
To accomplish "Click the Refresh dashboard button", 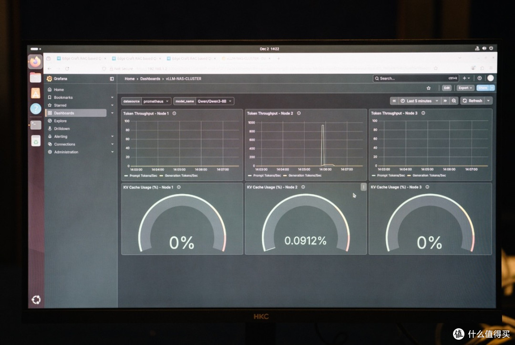I will tap(473, 101).
